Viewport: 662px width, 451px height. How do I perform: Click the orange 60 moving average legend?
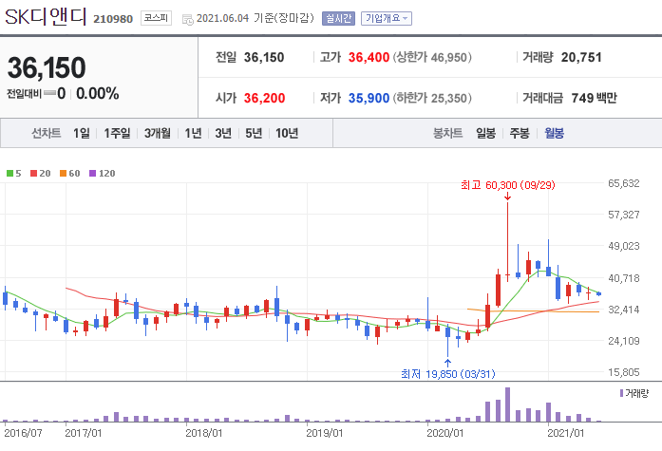pyautogui.click(x=70, y=174)
